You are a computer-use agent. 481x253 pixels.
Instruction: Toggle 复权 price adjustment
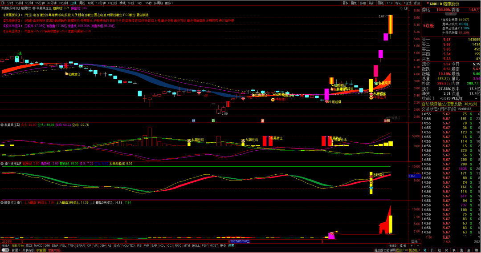(346, 3)
